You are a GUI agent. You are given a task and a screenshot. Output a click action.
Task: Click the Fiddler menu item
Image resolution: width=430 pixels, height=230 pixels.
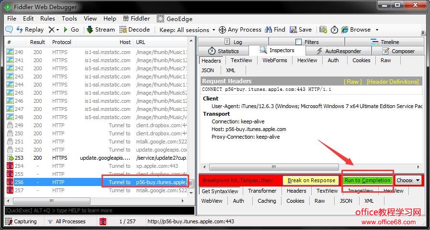point(136,18)
